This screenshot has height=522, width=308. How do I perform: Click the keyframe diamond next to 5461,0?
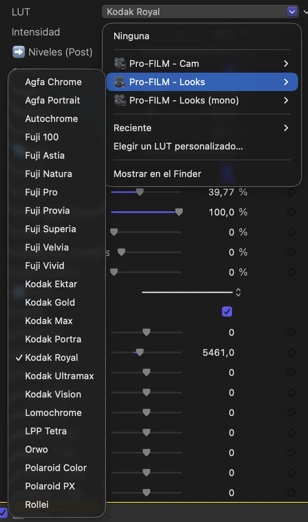(x=291, y=352)
